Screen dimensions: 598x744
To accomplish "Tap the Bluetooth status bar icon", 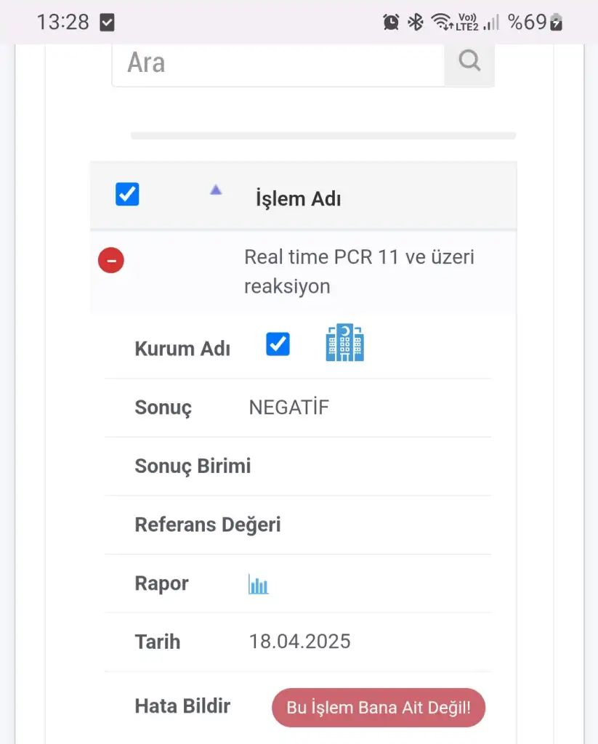I will coord(415,23).
